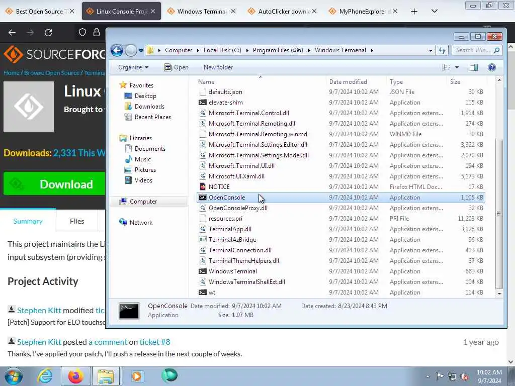Click the breadcrumb arrow after Local Disk (C:)
Viewport: 515px width, 386px height.
[x=246, y=51]
